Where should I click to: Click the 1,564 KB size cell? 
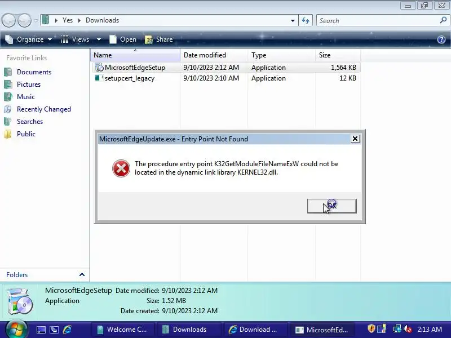(x=343, y=68)
